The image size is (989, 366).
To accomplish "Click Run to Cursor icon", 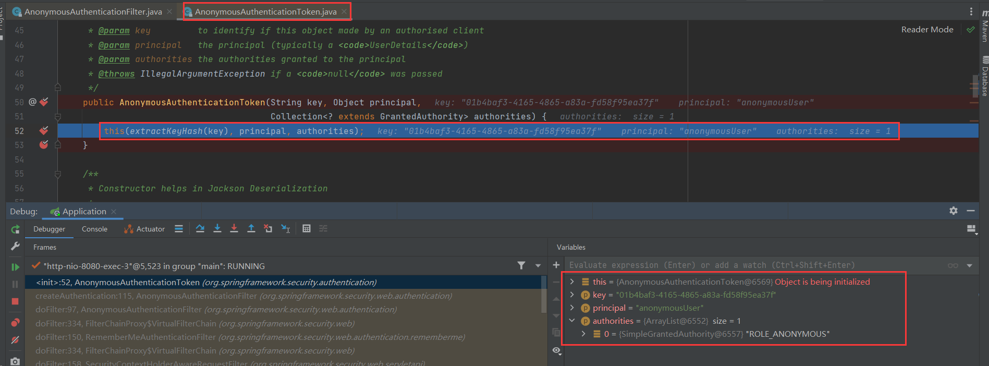I will pos(285,228).
